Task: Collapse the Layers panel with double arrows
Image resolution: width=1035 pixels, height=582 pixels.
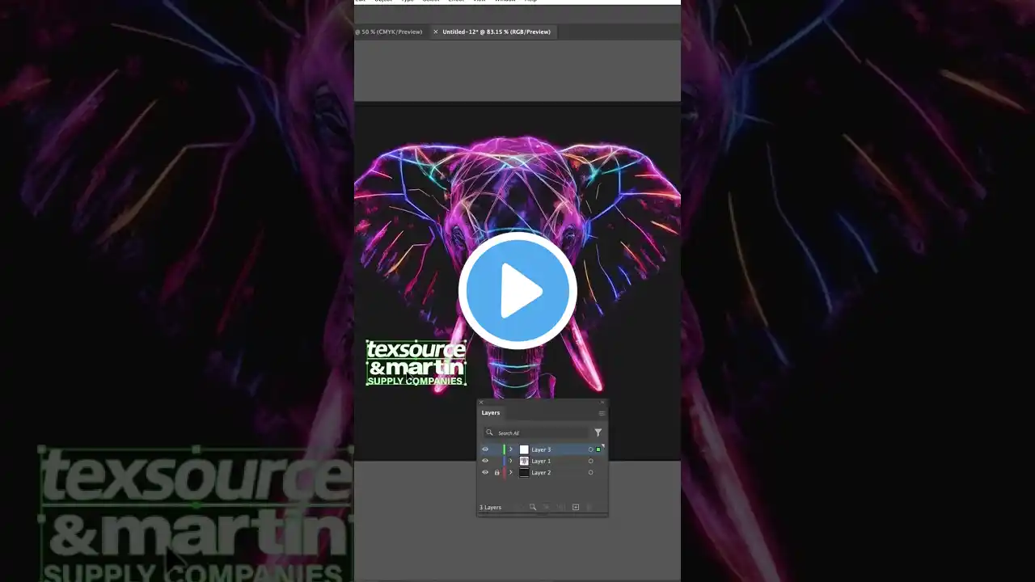Action: pyautogui.click(x=602, y=402)
